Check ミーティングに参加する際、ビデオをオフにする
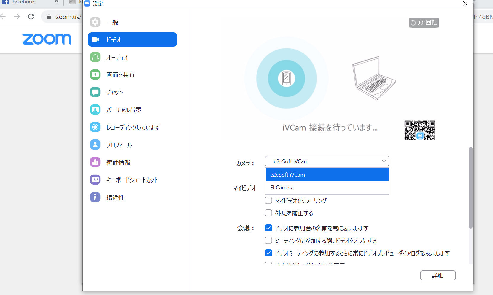This screenshot has width=493, height=295. (268, 240)
